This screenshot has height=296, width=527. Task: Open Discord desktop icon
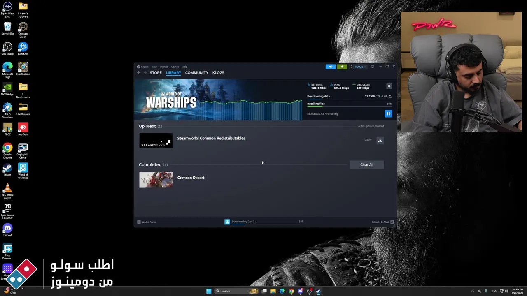click(7, 230)
